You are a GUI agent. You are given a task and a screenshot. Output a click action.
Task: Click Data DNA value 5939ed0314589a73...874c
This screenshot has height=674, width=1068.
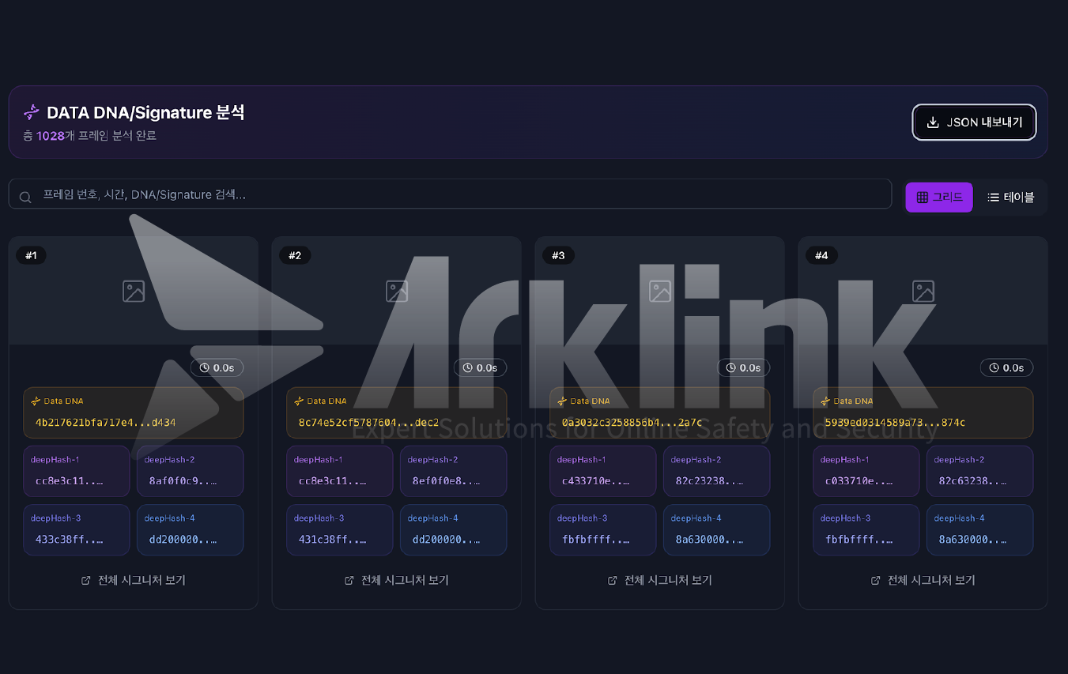click(895, 423)
